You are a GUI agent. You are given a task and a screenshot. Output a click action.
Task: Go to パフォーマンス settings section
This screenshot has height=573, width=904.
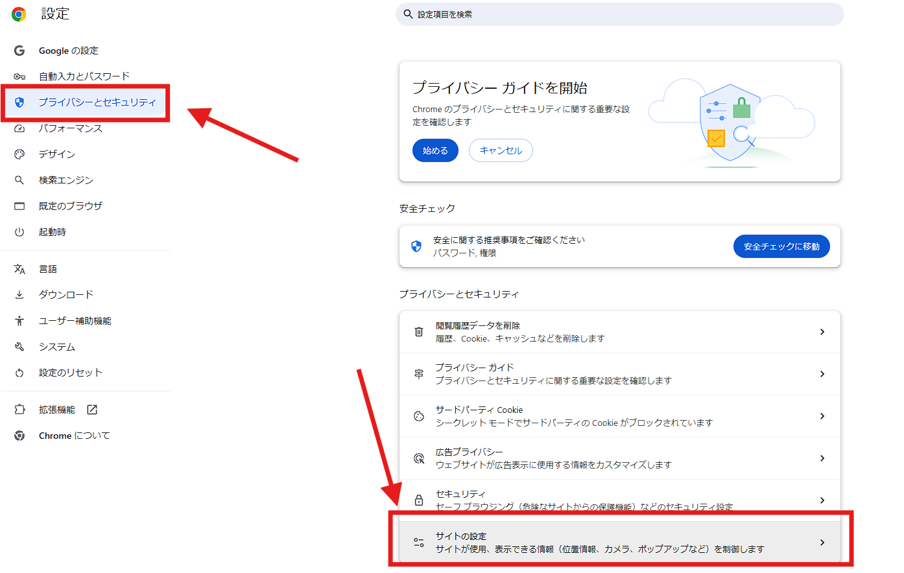(71, 128)
